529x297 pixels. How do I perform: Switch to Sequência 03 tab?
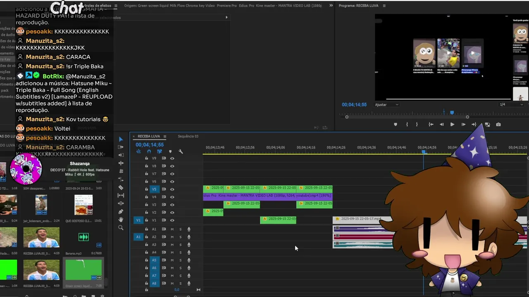point(188,137)
